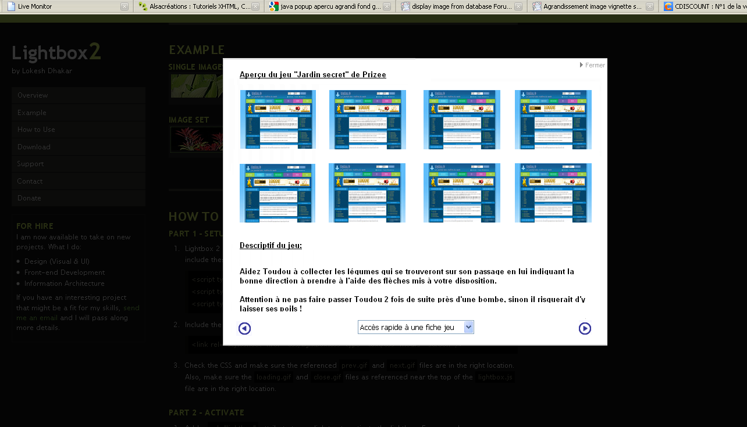Switch to java popup apercu agrandi tab

click(x=330, y=6)
